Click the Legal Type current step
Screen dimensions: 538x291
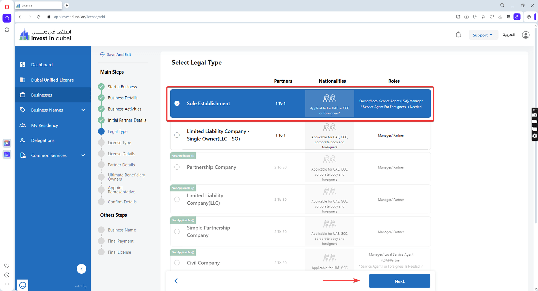click(118, 132)
